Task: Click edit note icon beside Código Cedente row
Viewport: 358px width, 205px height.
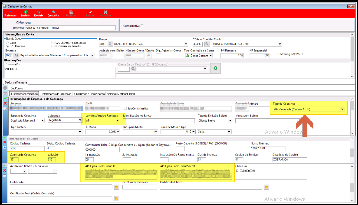Action: 5,147
